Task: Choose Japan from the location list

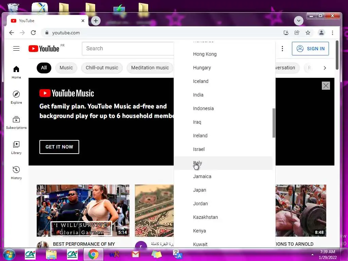Action: click(x=223, y=190)
